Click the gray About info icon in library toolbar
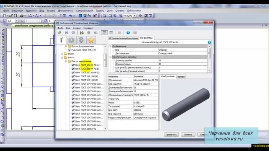This screenshot has height=151, width=269. 135,33
